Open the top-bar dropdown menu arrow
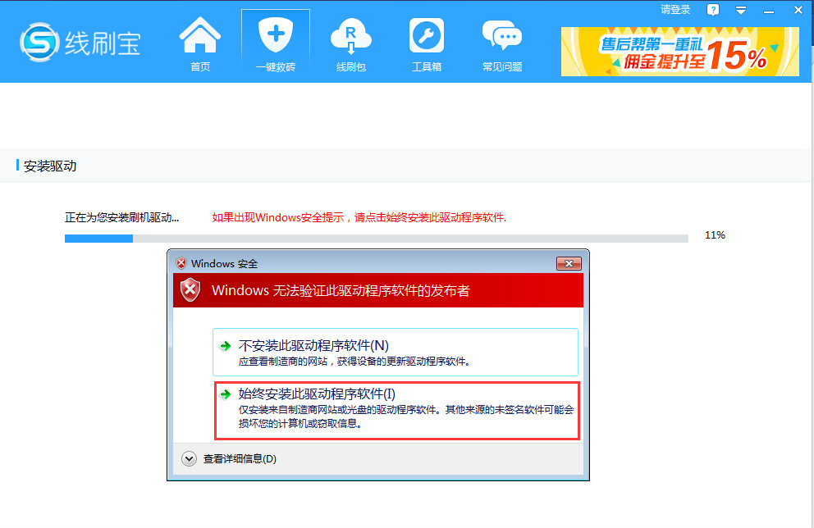The image size is (814, 528). [x=741, y=11]
